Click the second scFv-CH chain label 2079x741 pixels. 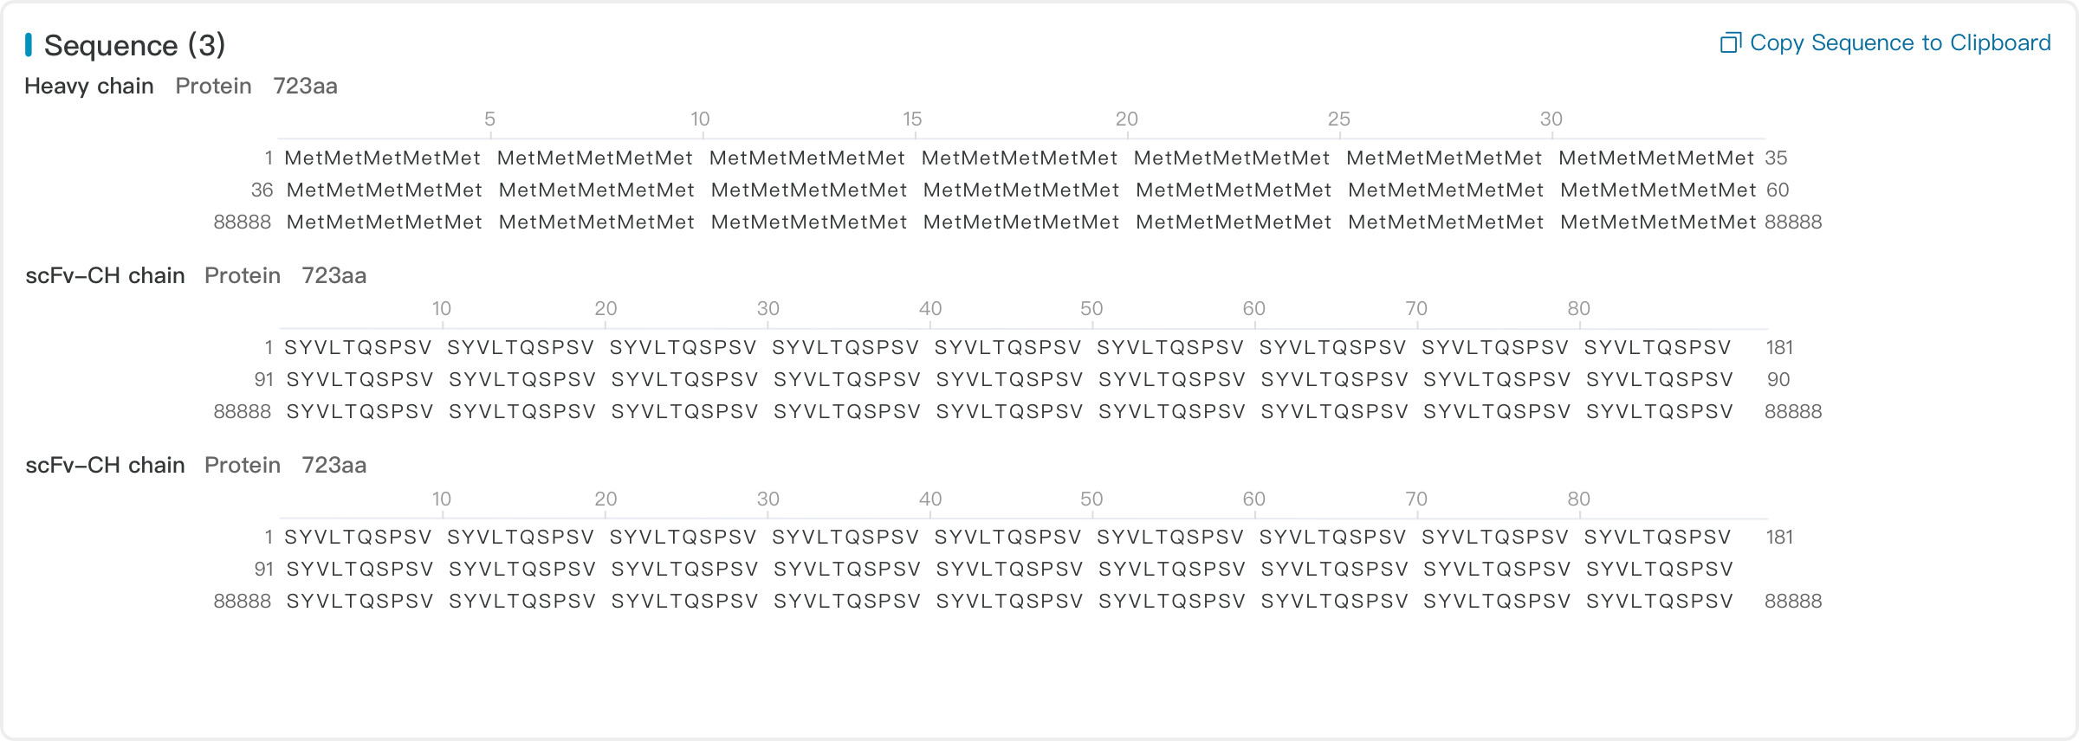coord(105,465)
